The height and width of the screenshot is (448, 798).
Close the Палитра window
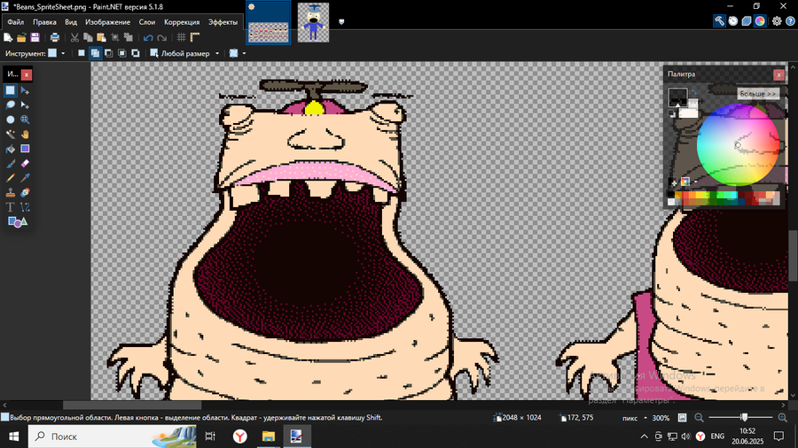pyautogui.click(x=778, y=74)
